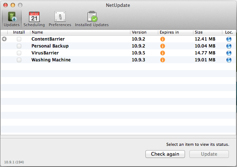Show the Installed Updates toolbar item

[92, 19]
